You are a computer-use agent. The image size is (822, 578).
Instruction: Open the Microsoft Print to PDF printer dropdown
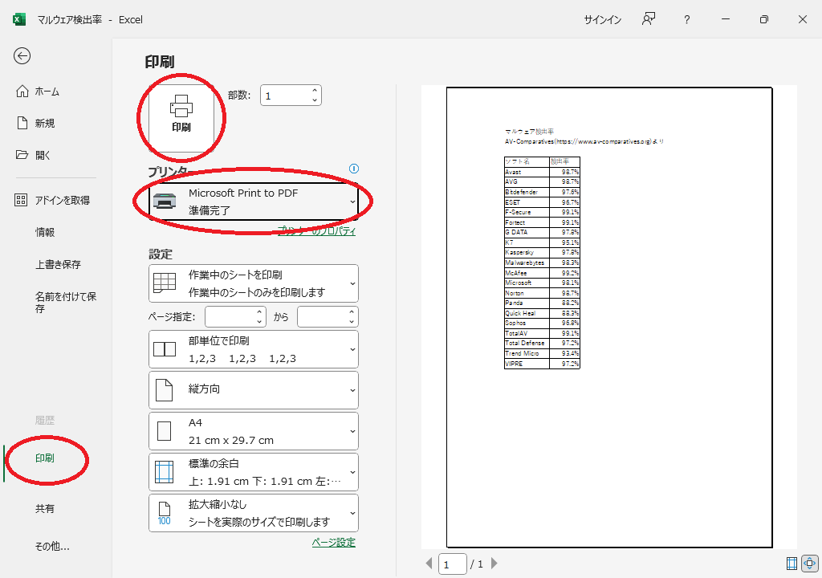(254, 201)
